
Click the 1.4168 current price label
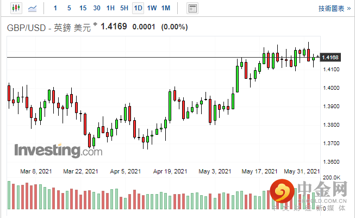(x=331, y=57)
